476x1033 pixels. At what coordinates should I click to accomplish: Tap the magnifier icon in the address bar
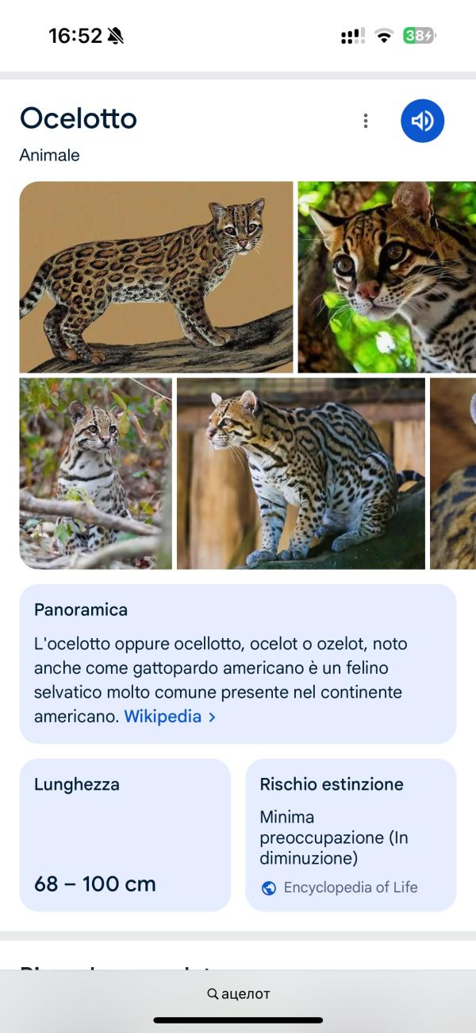[212, 994]
